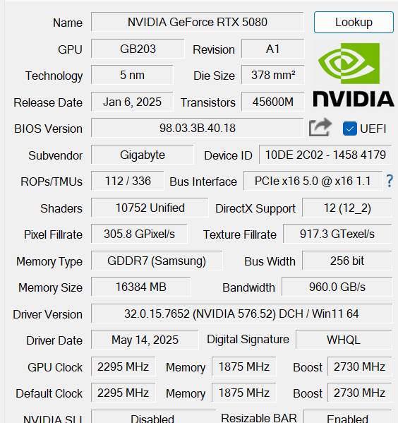This screenshot has width=398, height=423.
Task: Click the BIOS Version field
Action: [198, 128]
